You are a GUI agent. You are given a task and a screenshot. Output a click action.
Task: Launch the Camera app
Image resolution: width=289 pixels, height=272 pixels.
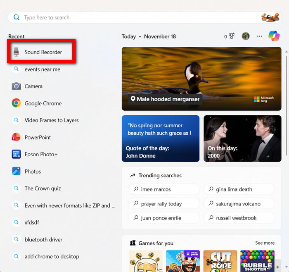pos(33,86)
